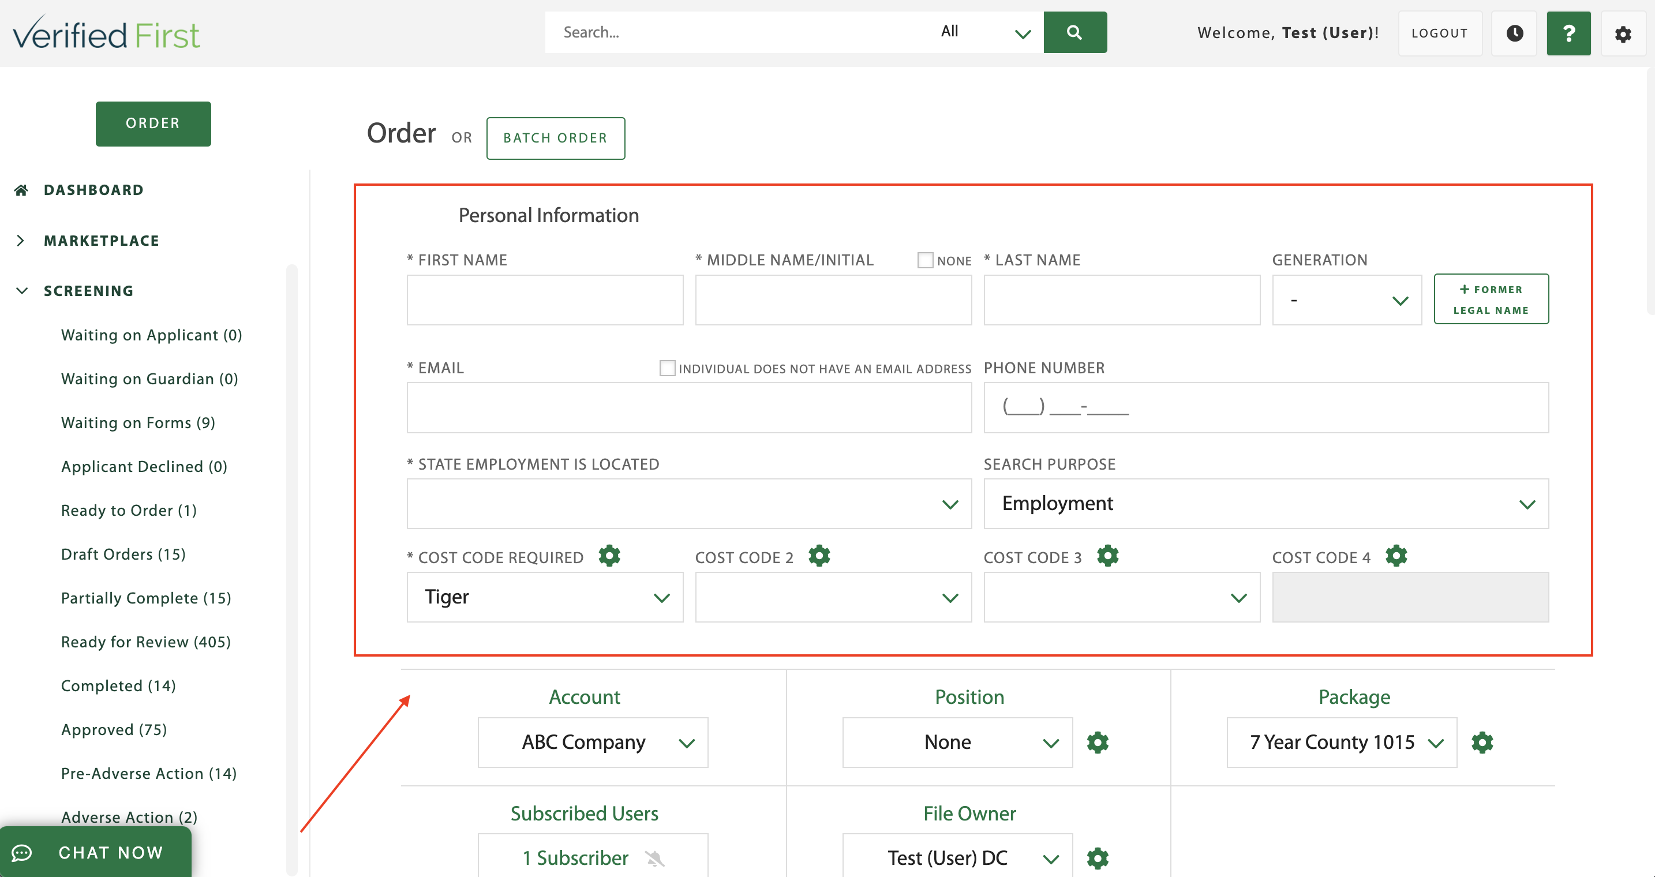This screenshot has width=1655, height=877.
Task: Collapse the Screening section
Action: tap(21, 290)
